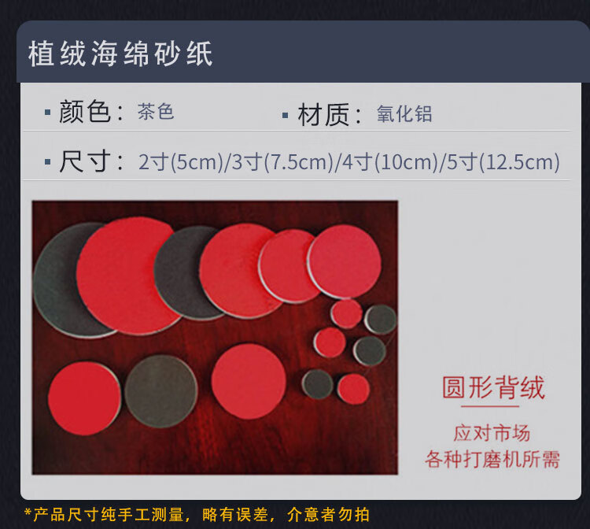This screenshot has height=529, width=590.
Task: Click the gray disc in the bottom row
Action: (x=161, y=391)
